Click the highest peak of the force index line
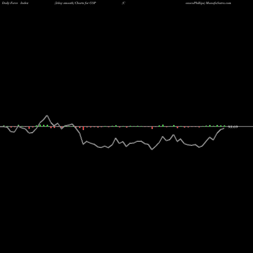 pyautogui.click(x=47, y=115)
